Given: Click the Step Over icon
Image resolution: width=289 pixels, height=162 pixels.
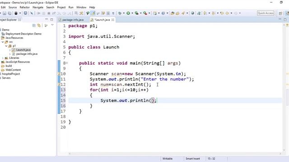Looking at the screenshot, I should point(64,13).
